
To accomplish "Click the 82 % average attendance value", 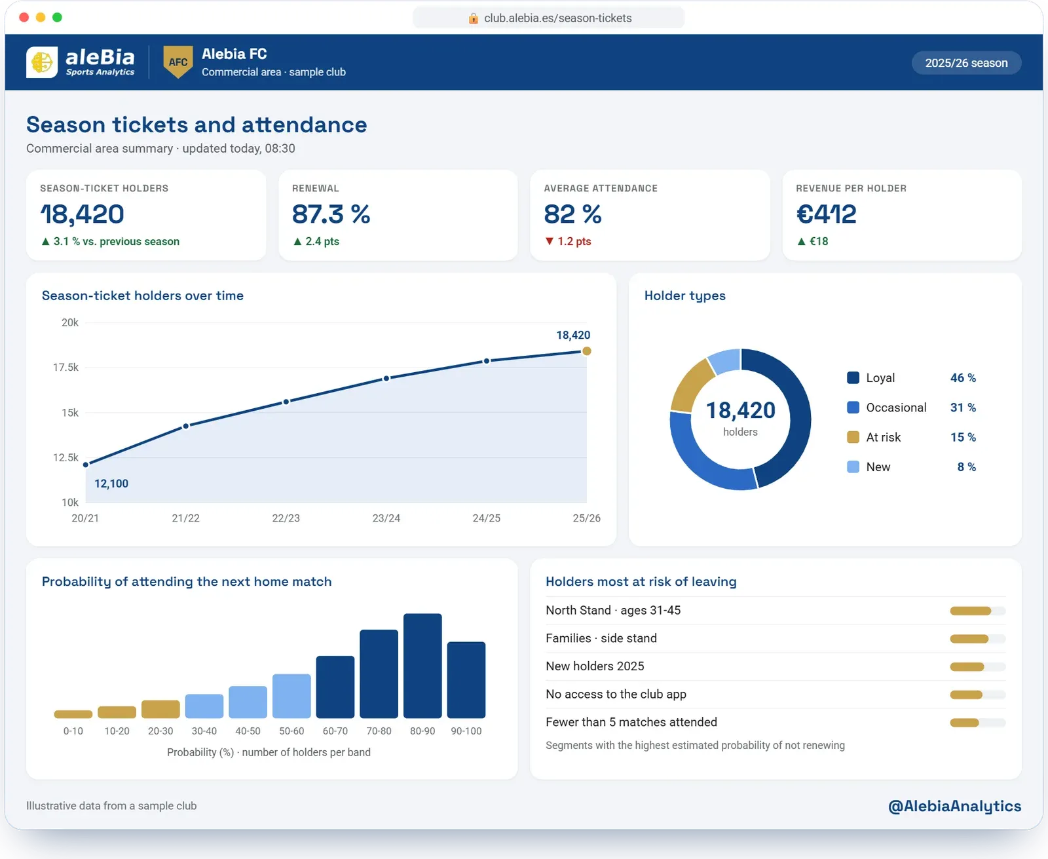I will [572, 214].
